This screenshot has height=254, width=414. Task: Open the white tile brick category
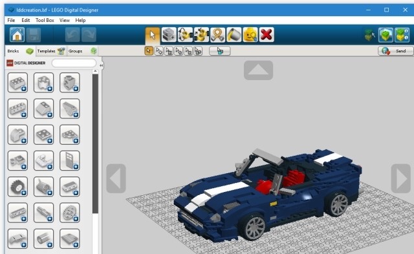click(43, 161)
